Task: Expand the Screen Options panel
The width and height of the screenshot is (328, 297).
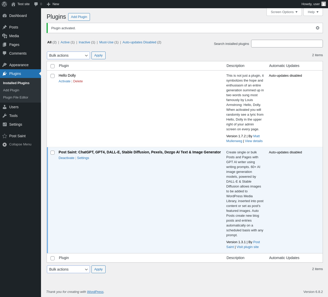Action: pos(284,12)
